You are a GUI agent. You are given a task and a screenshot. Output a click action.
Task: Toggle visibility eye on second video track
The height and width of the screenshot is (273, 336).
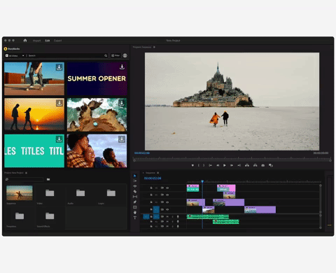coord(167,195)
